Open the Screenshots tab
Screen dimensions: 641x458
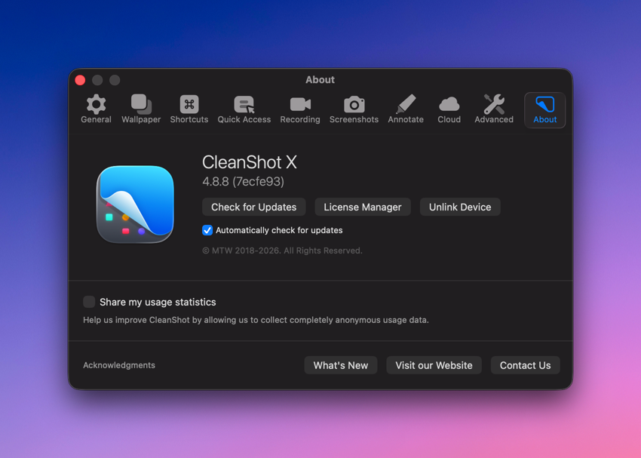click(x=354, y=109)
